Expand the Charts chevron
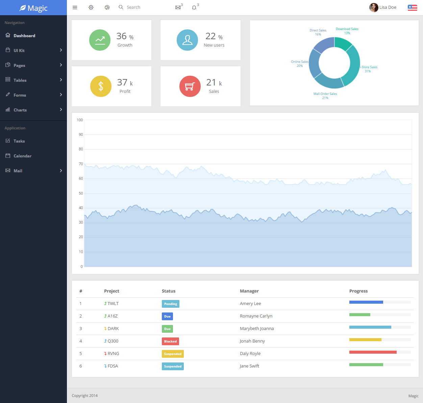The height and width of the screenshot is (403, 423). pos(61,109)
